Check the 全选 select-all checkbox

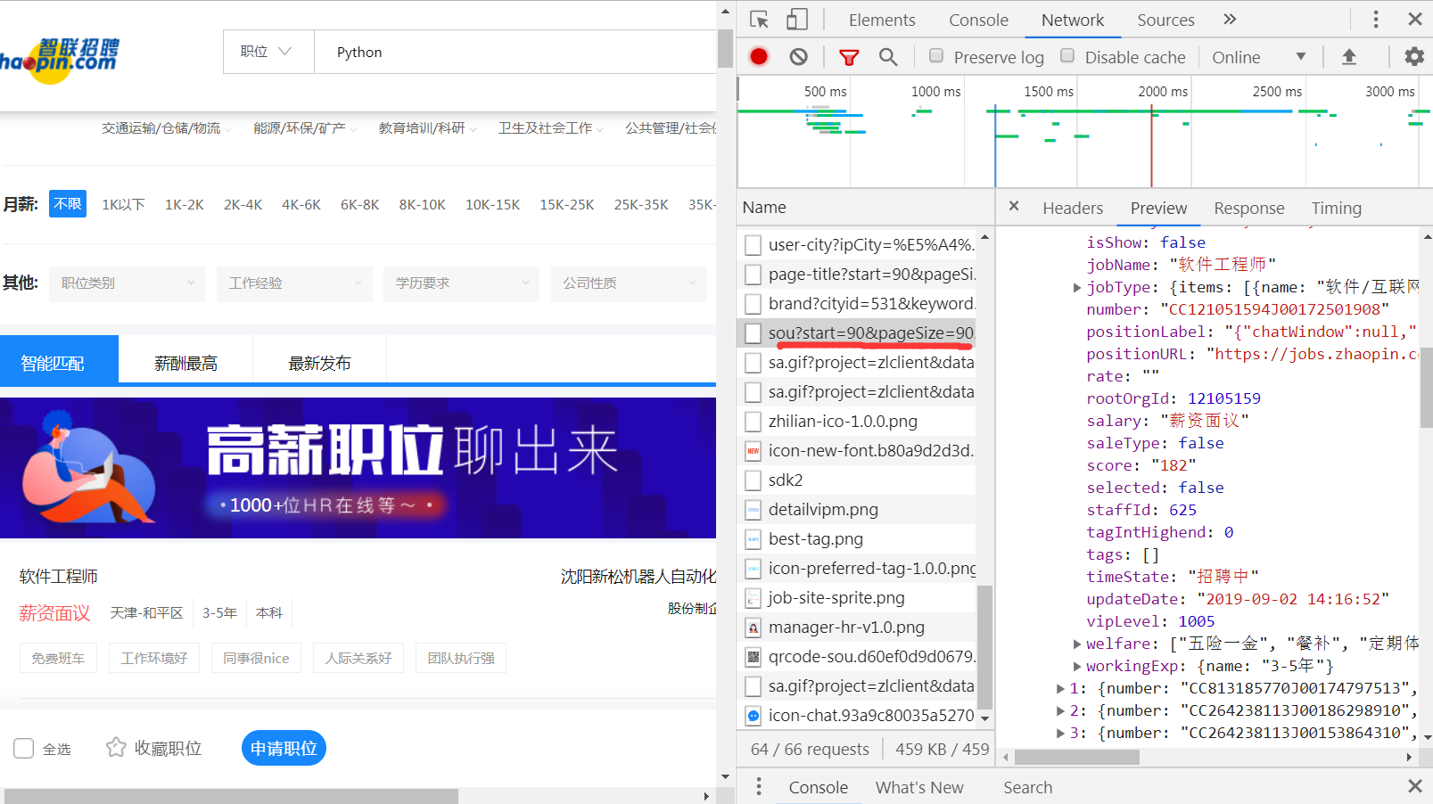click(x=24, y=748)
